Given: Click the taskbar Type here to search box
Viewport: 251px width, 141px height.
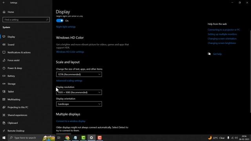Looking at the screenshot, I should [25, 137].
